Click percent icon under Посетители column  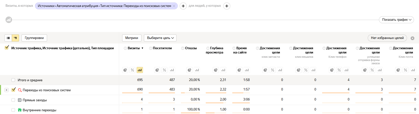tap(164, 70)
